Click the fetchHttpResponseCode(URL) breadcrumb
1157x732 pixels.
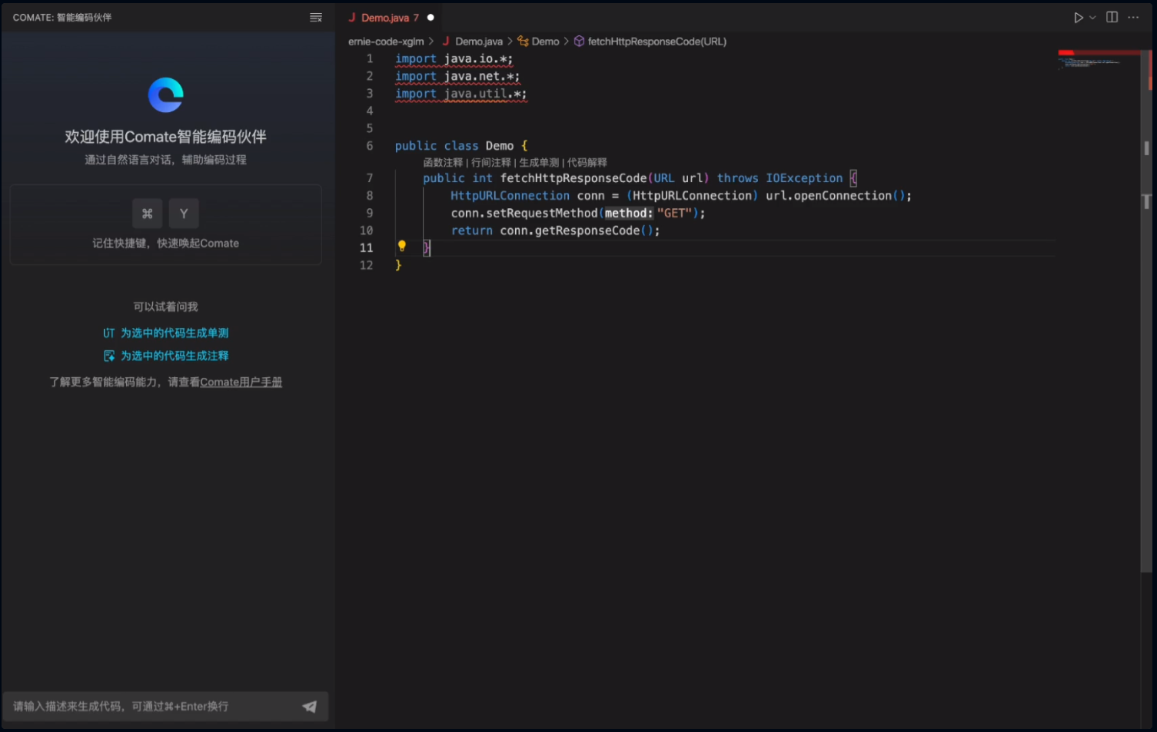(x=657, y=41)
